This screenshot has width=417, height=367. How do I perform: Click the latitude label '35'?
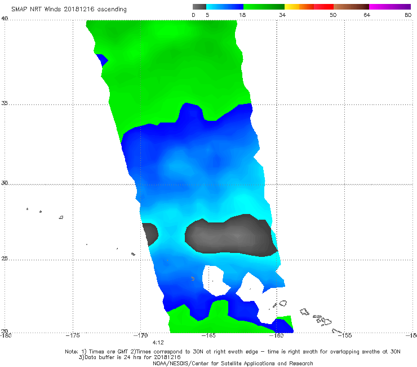click(x=5, y=103)
